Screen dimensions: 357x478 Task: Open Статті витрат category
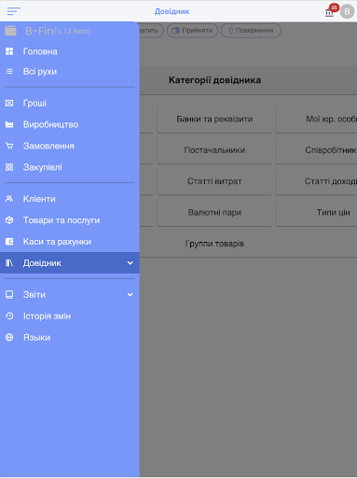point(214,181)
